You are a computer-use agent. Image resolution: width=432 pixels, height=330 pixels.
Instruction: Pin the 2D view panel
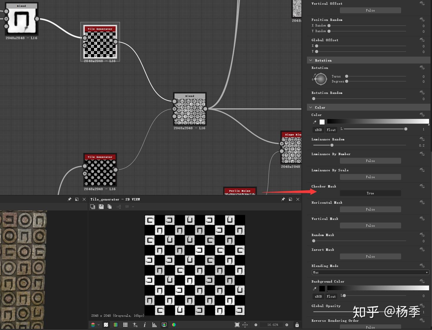pyautogui.click(x=283, y=199)
